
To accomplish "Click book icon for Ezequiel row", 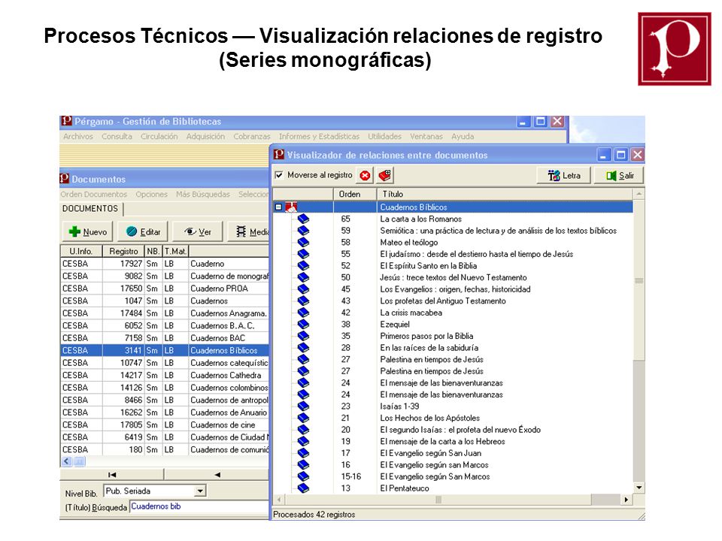I will (x=303, y=325).
